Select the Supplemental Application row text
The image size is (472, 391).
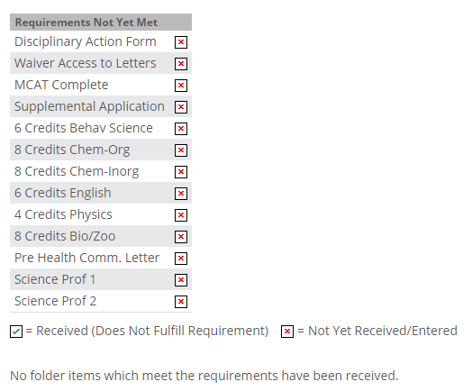click(89, 107)
